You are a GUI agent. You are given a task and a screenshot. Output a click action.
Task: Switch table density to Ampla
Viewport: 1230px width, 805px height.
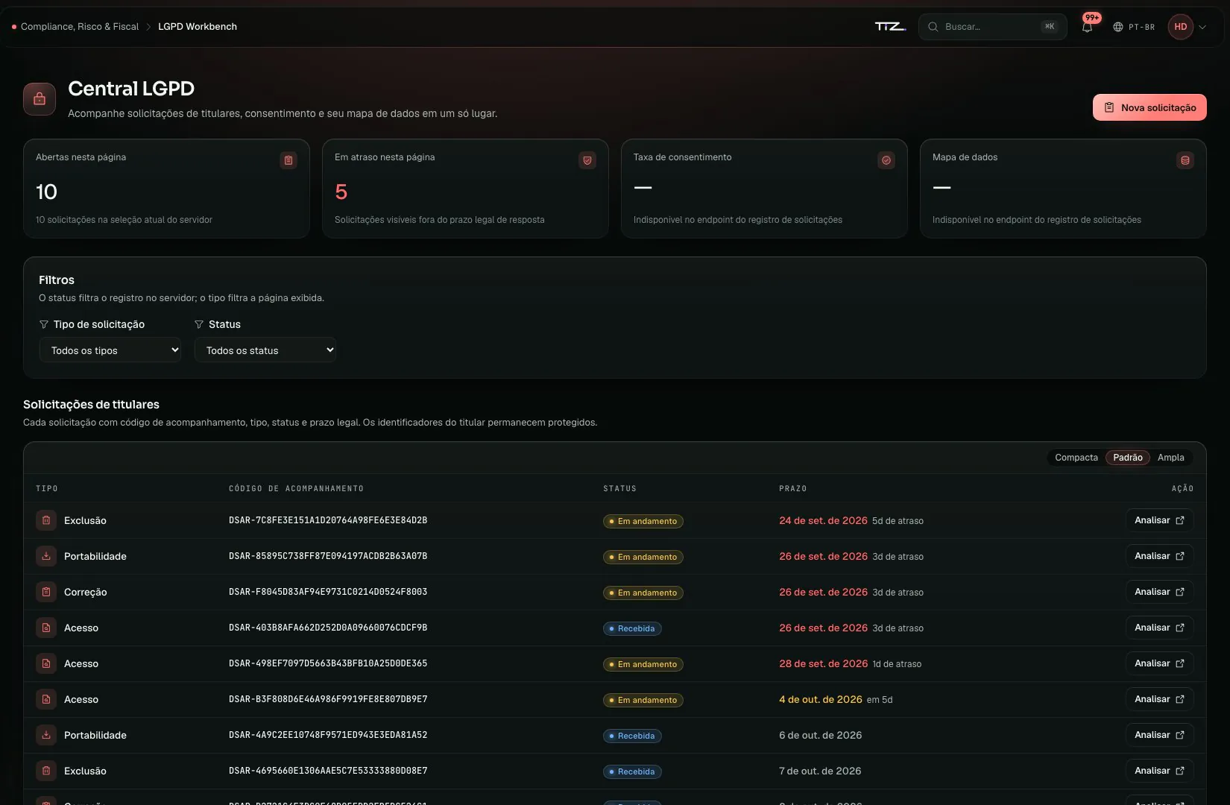coord(1171,458)
